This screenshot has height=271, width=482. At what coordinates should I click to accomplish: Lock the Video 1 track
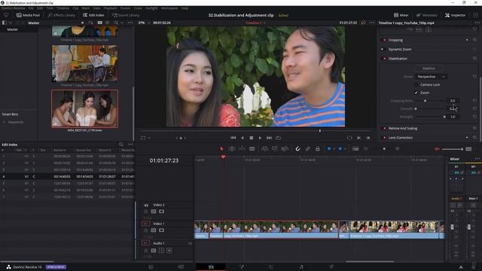coord(145,230)
